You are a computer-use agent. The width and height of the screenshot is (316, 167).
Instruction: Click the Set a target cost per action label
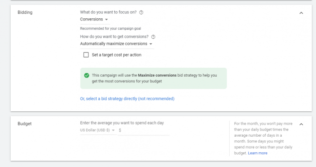tap(117, 55)
